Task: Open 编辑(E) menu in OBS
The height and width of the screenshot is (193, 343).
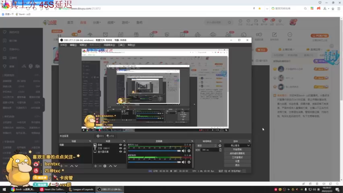Action: (73, 45)
